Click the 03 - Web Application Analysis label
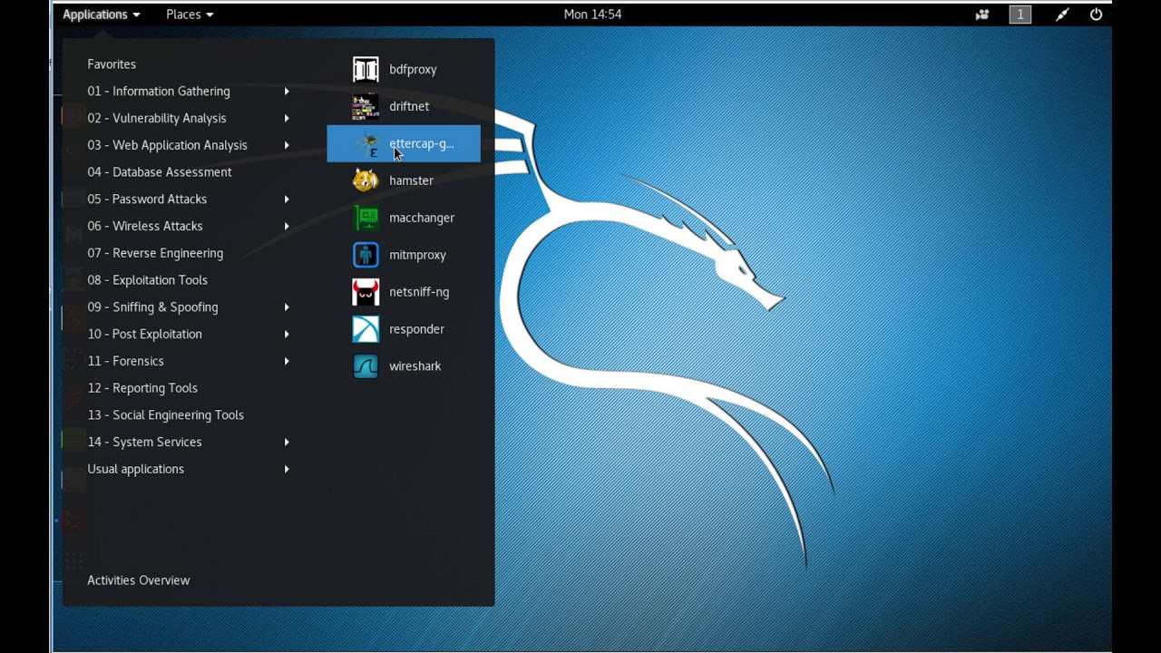 coord(167,145)
